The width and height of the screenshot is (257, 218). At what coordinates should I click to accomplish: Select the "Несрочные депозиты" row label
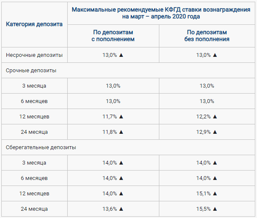pyautogui.click(x=34, y=55)
